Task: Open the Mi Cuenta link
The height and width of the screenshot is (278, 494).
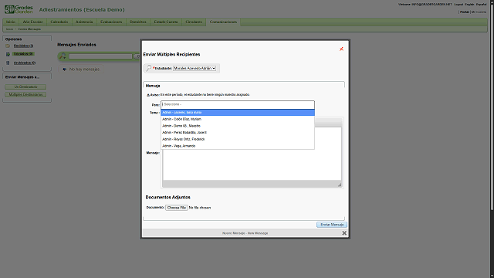Action: (479, 12)
